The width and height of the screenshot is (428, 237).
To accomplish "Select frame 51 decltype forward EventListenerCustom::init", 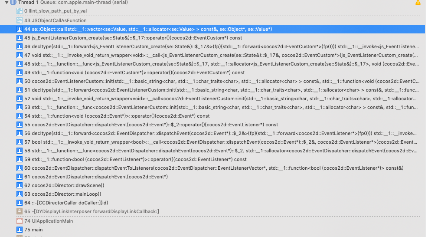I will [221, 90].
